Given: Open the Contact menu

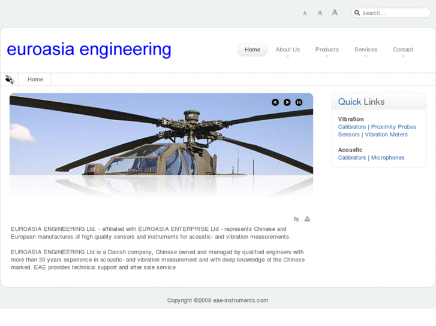Looking at the screenshot, I should click(x=403, y=50).
